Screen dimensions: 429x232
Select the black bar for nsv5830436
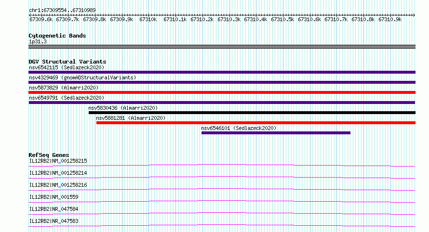252,113
